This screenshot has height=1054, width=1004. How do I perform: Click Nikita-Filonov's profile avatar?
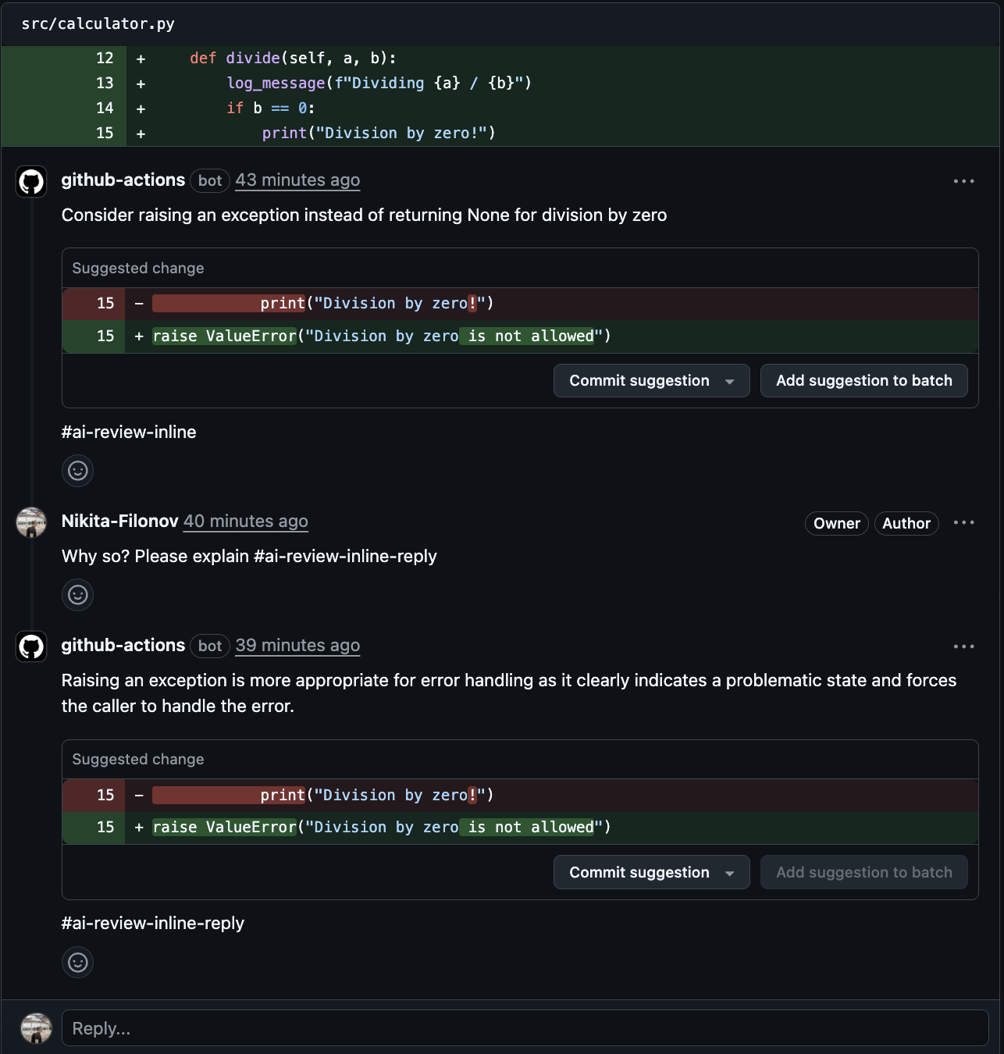[x=30, y=522]
